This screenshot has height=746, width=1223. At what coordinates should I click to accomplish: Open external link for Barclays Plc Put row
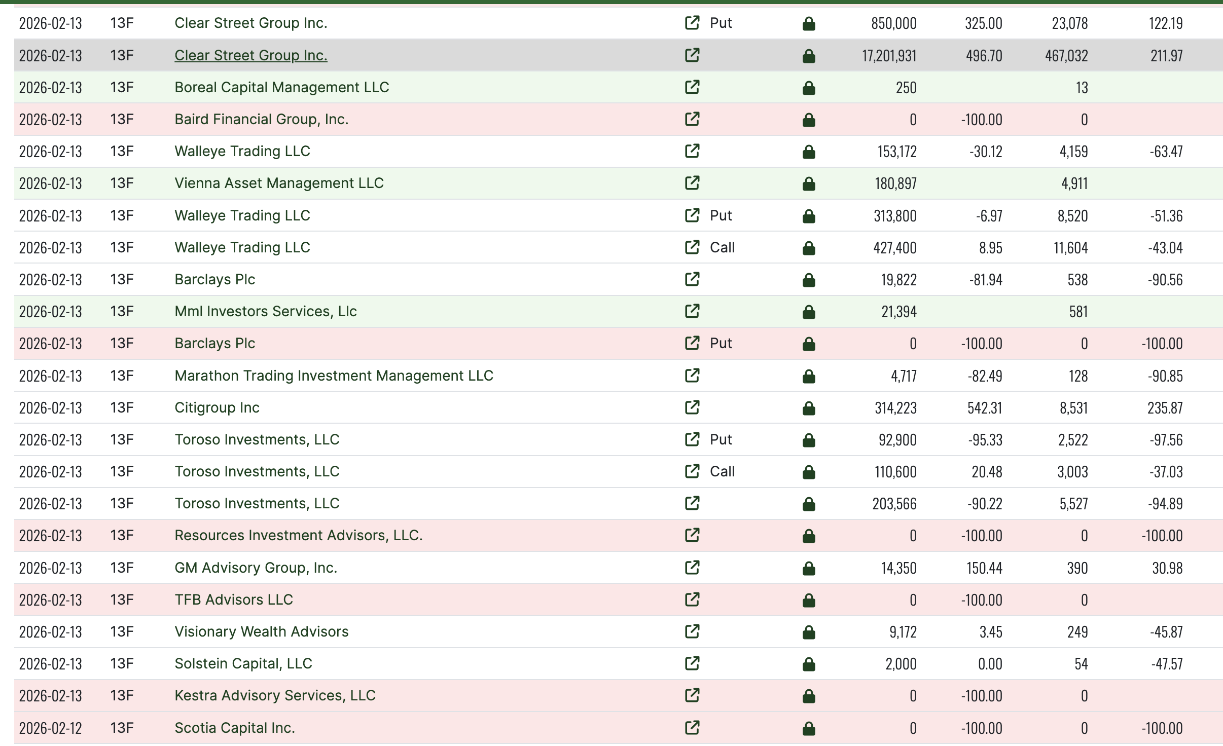tap(692, 343)
